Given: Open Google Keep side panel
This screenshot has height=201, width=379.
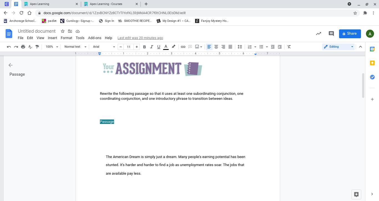Looking at the screenshot, I should (x=372, y=63).
